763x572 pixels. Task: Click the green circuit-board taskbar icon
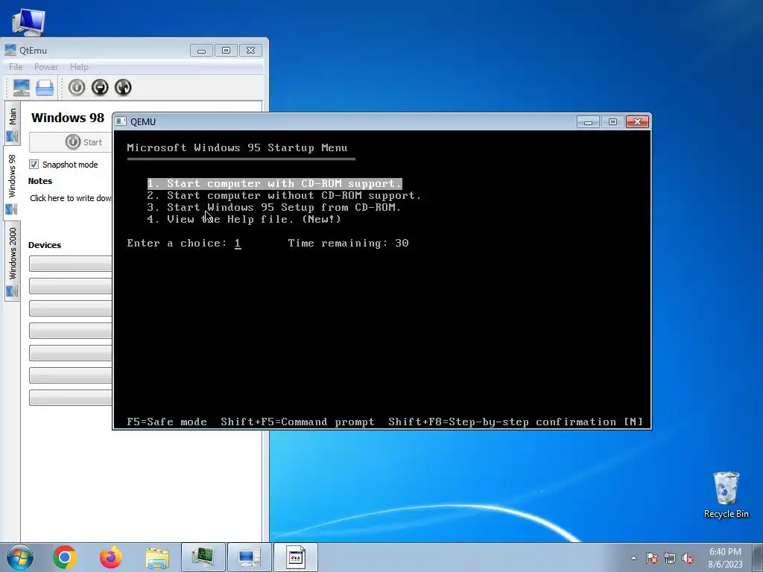(x=203, y=557)
